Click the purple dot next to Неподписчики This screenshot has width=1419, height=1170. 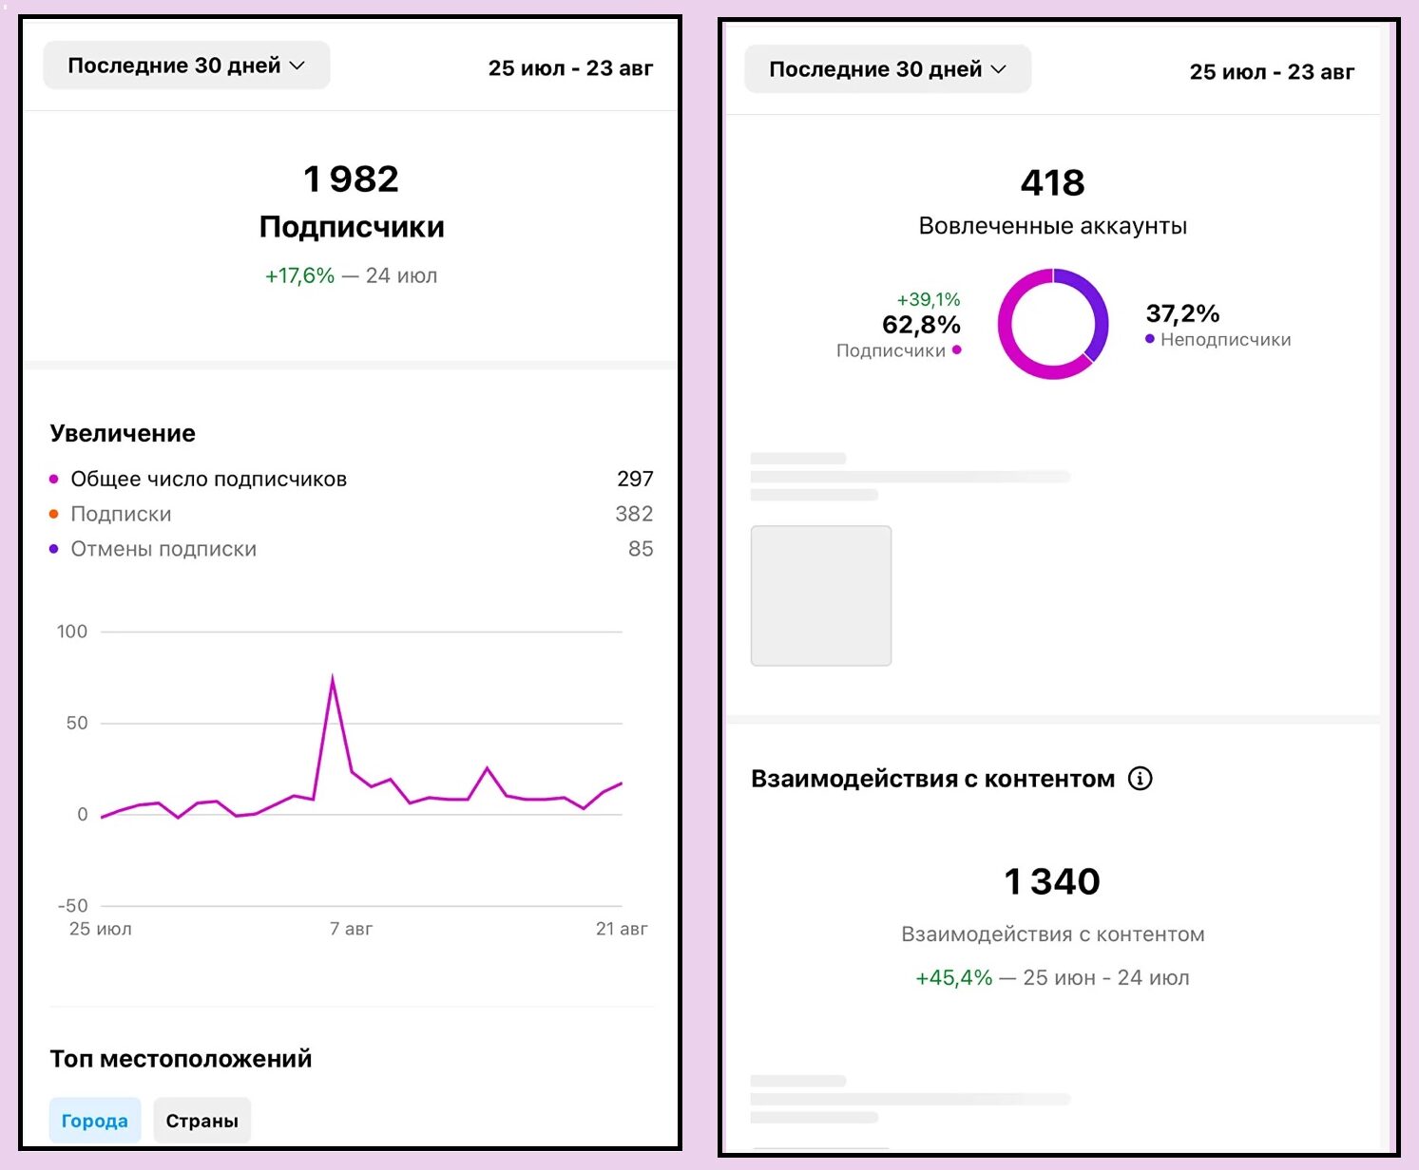[x=1150, y=339]
